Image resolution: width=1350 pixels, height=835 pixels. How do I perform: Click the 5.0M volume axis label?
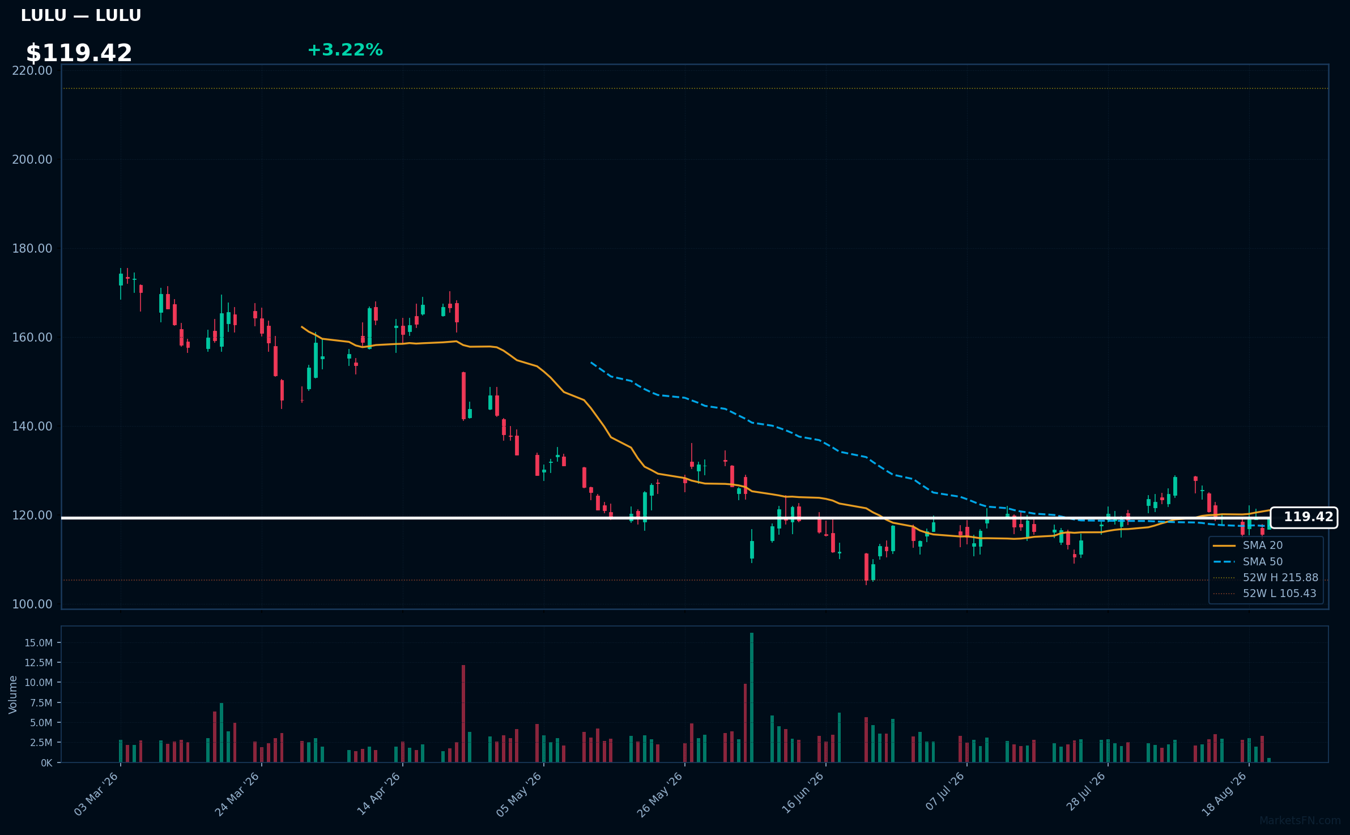point(41,723)
